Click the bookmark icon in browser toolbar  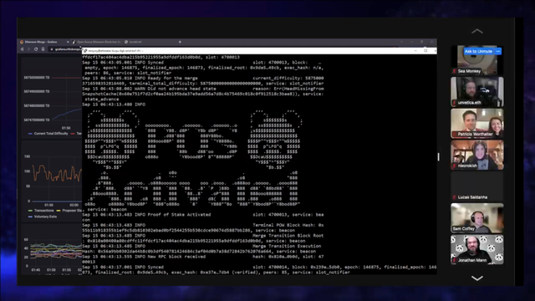click(43, 49)
